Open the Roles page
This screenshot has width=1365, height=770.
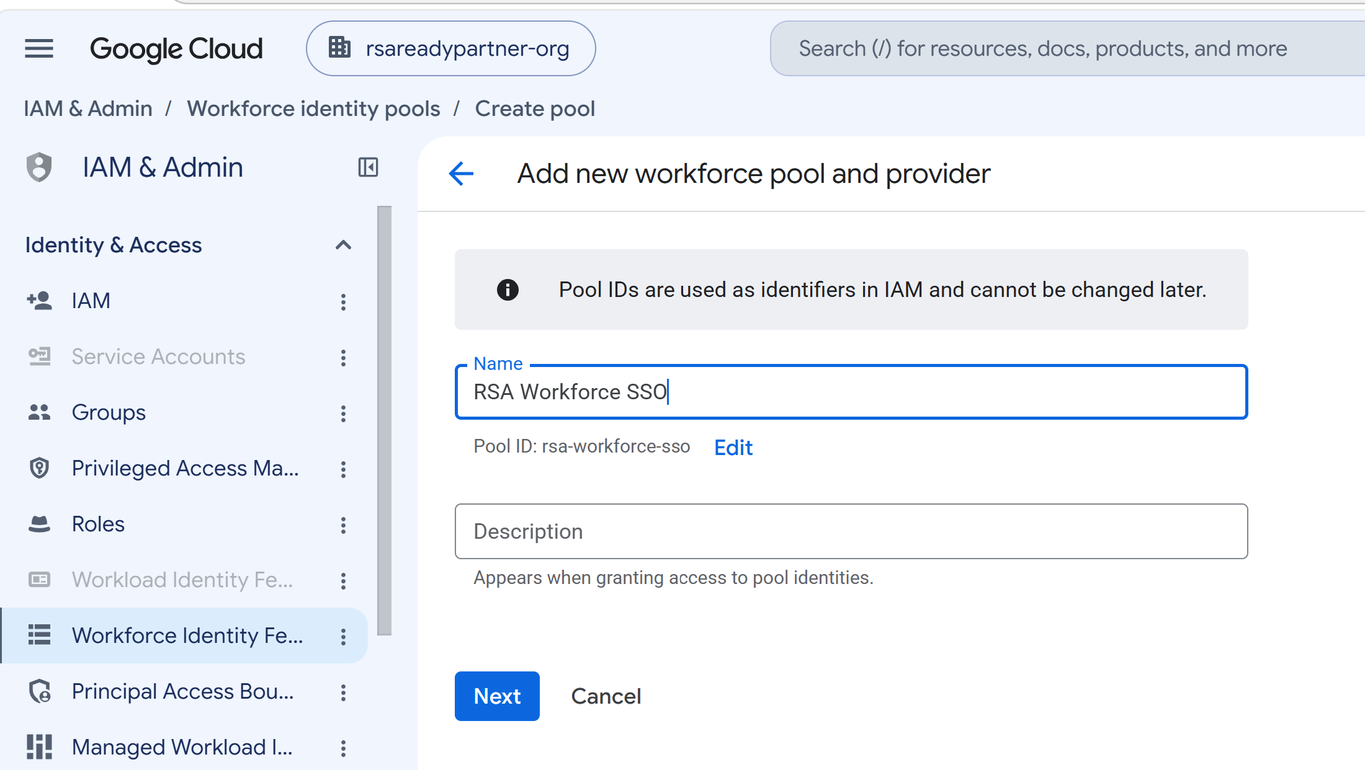98,524
